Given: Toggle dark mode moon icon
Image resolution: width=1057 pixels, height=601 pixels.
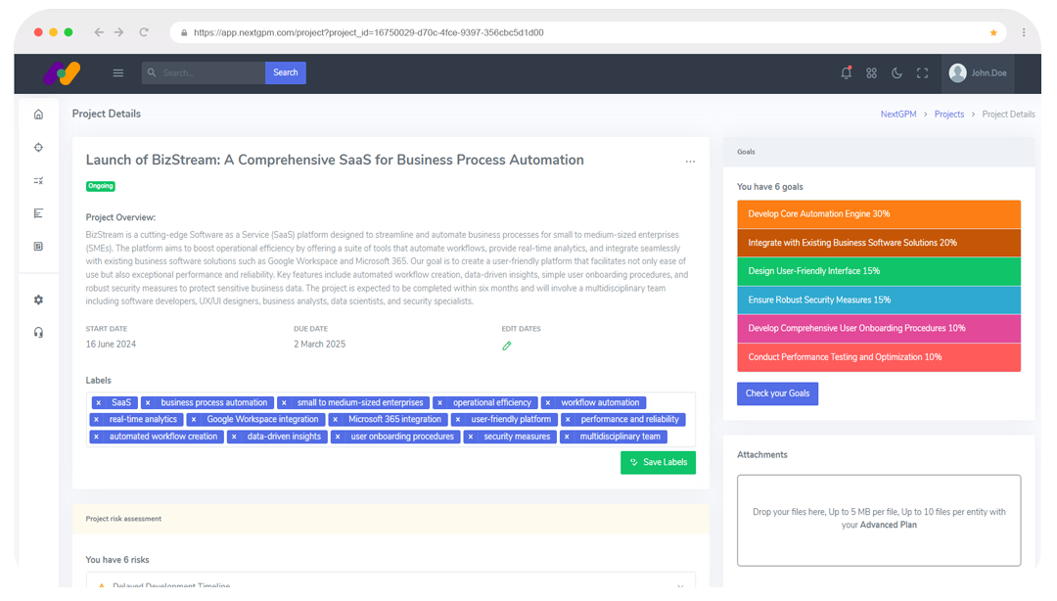Looking at the screenshot, I should coord(896,72).
